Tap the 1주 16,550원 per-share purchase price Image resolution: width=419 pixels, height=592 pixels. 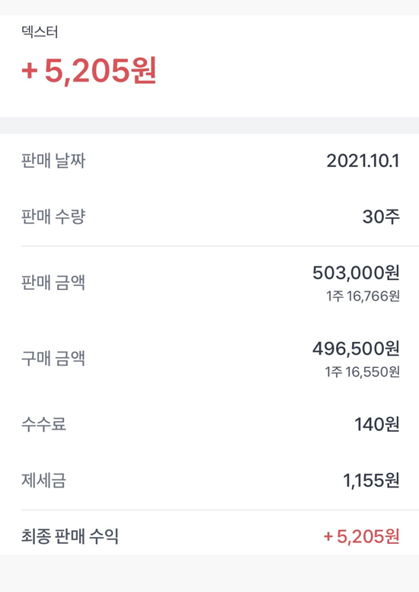pyautogui.click(x=363, y=372)
